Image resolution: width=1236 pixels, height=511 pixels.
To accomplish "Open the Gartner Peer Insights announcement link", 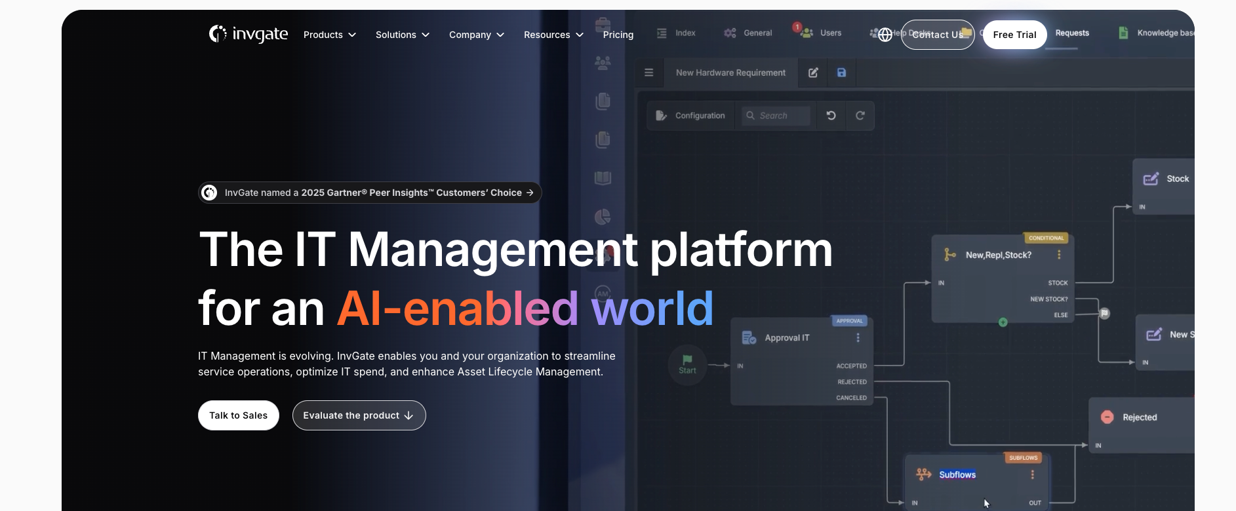I will pos(370,193).
